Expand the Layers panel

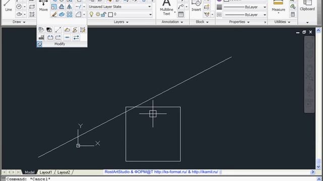click(121, 22)
